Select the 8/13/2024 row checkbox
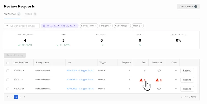This screenshot has width=207, height=104. [8, 71]
